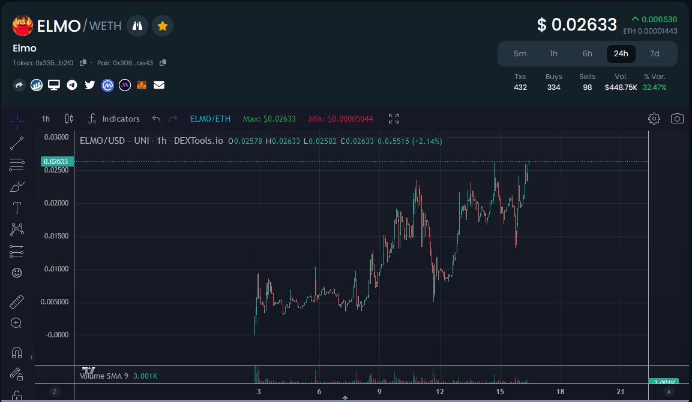
Task: Toggle lock all drawing tools
Action: [17, 396]
